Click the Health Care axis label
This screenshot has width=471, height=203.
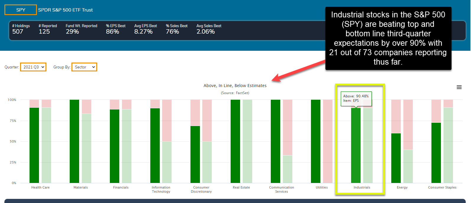coord(40,187)
